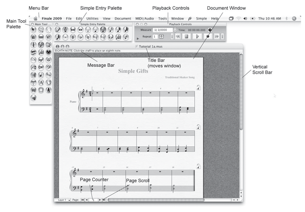
Task: Click the horizontal scroll bar thumb
Action: (x=156, y=200)
